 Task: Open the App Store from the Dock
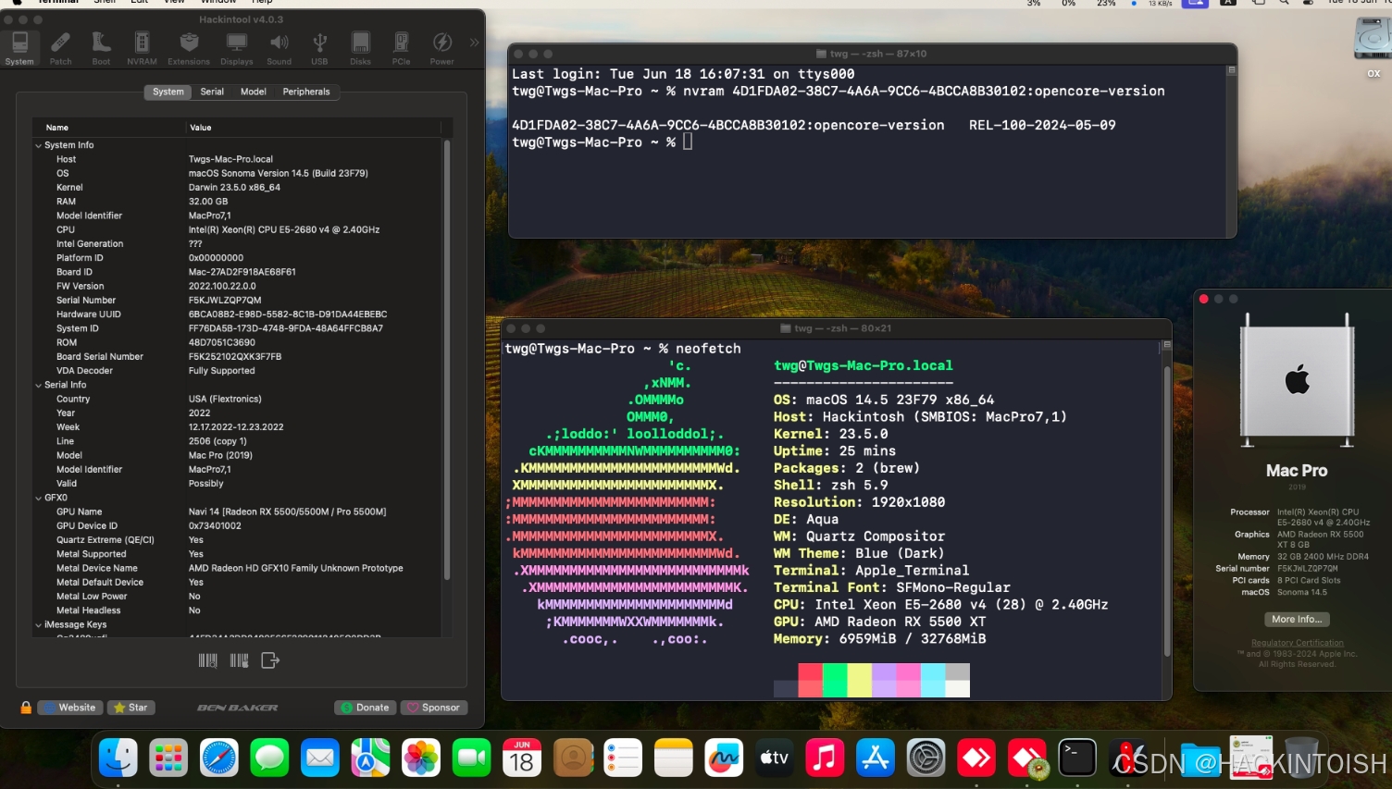point(876,758)
